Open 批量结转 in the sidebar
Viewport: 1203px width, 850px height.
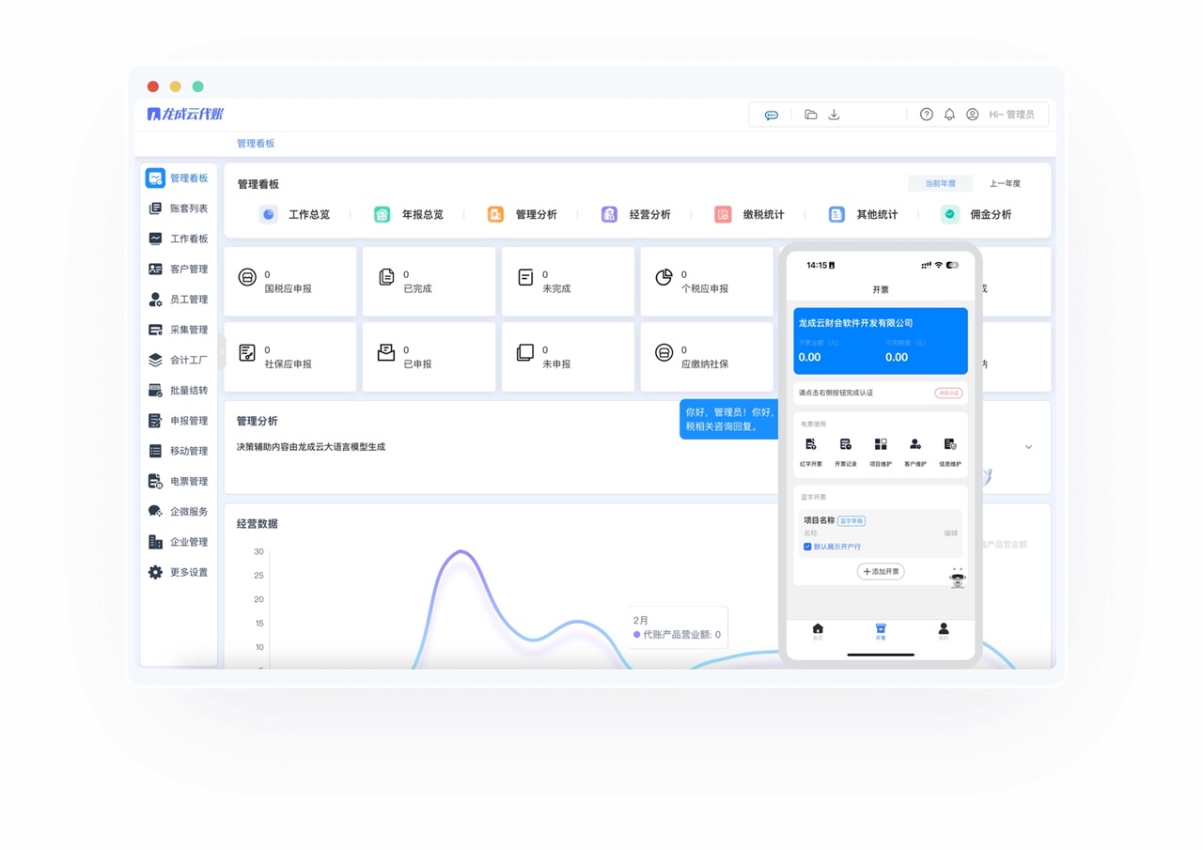(179, 390)
